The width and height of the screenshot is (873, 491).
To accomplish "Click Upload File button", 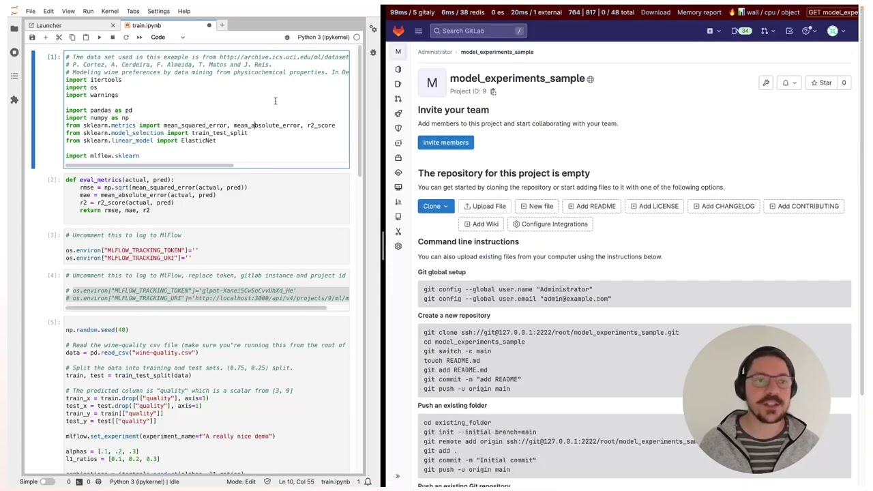I will coord(484,206).
